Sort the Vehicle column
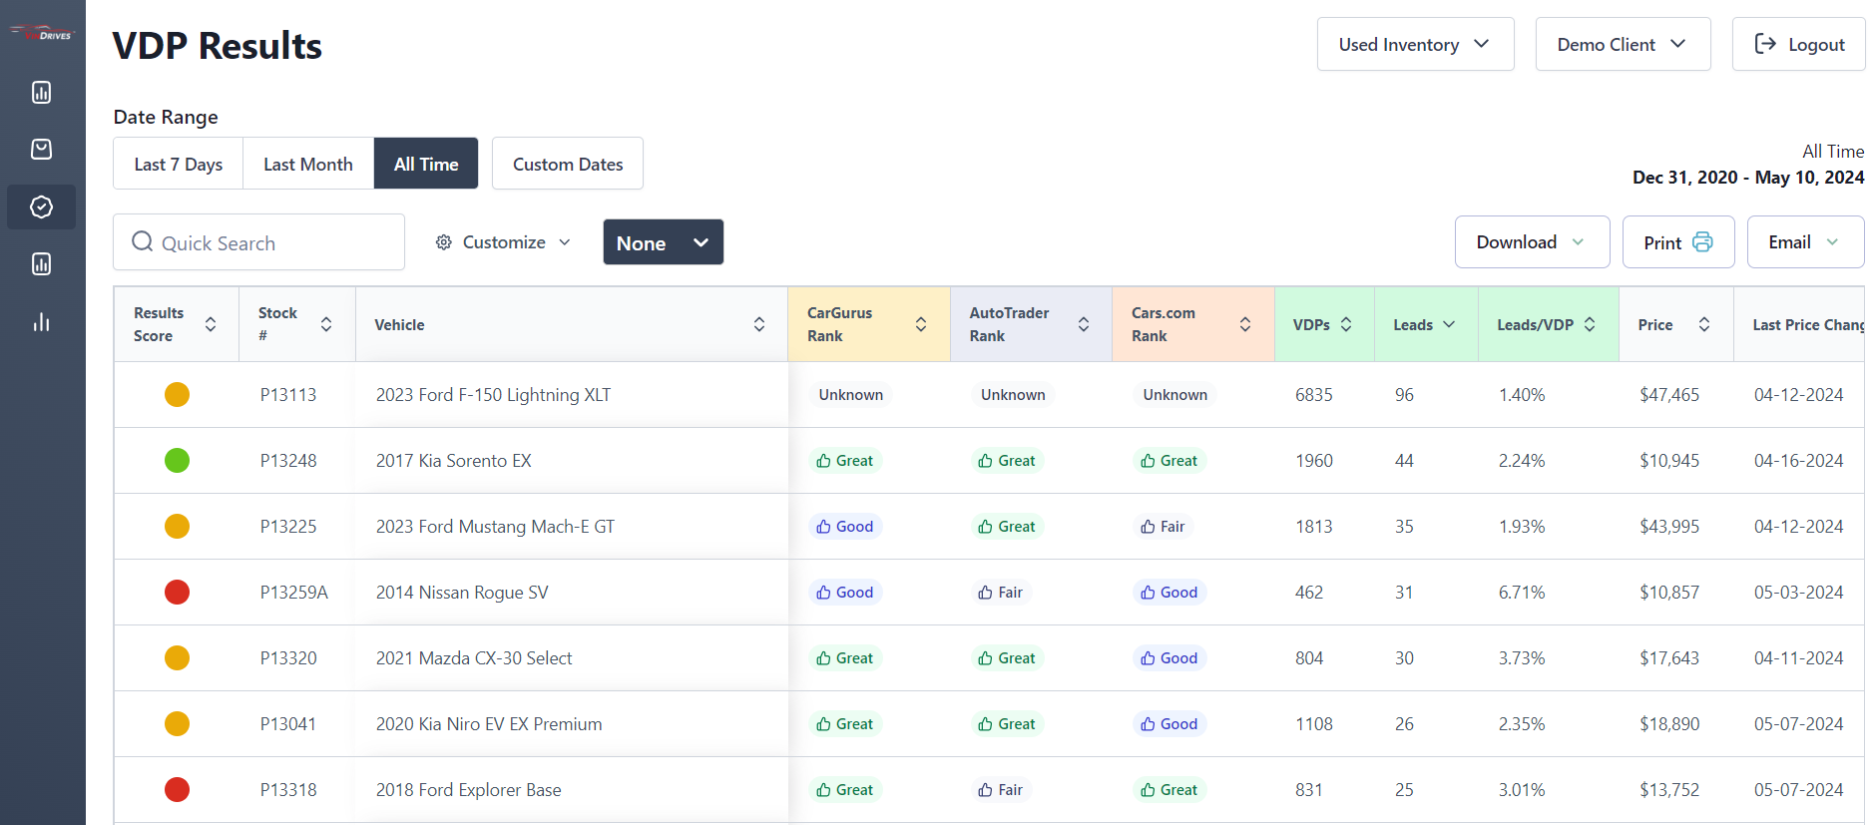 (x=758, y=324)
